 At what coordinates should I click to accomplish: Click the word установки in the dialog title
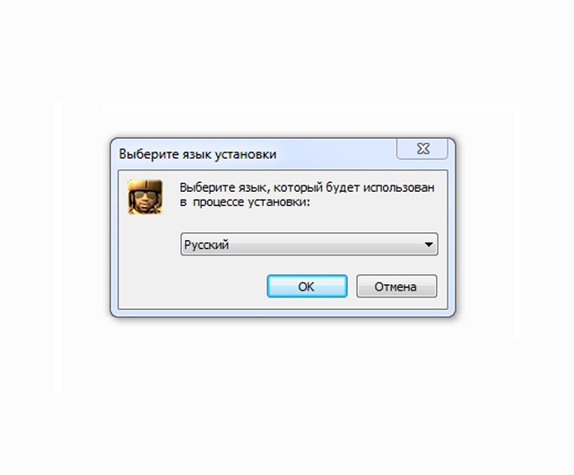pyautogui.click(x=245, y=154)
